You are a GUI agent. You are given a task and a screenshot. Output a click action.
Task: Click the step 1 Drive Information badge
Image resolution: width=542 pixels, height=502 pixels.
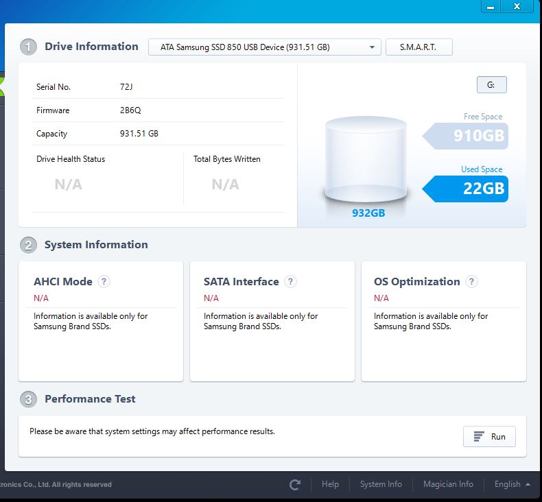tap(29, 47)
